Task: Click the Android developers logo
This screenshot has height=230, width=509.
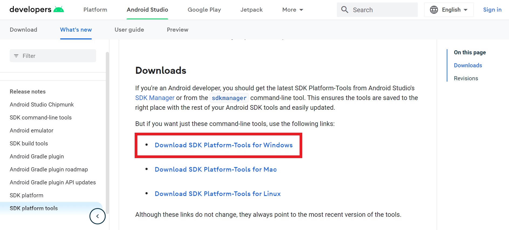Action: [37, 9]
